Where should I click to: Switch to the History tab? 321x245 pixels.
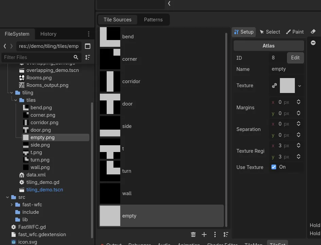click(48, 34)
